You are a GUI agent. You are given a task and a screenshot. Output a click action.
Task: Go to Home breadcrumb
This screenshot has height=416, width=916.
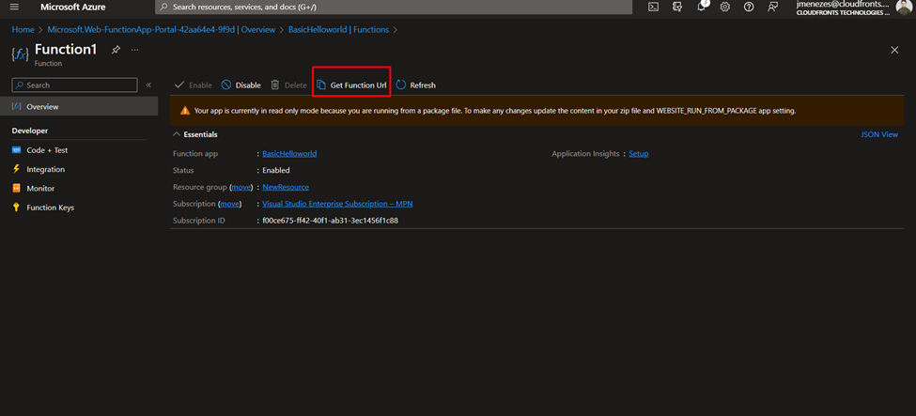tap(23, 29)
